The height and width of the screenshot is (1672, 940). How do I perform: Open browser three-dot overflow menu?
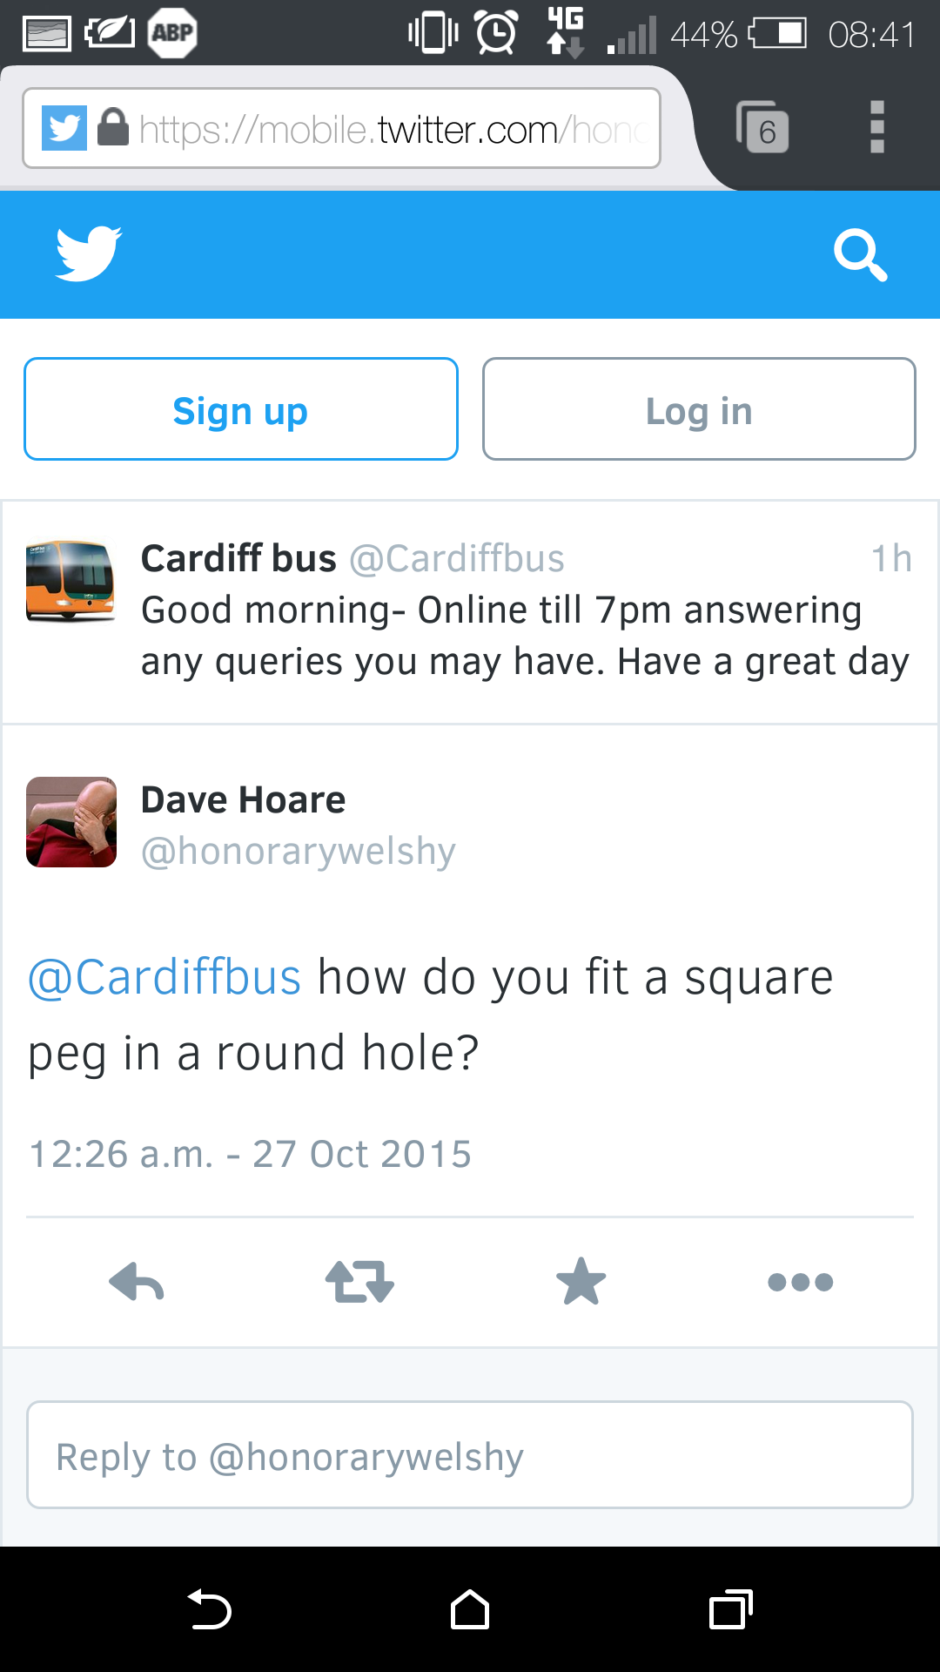[877, 127]
